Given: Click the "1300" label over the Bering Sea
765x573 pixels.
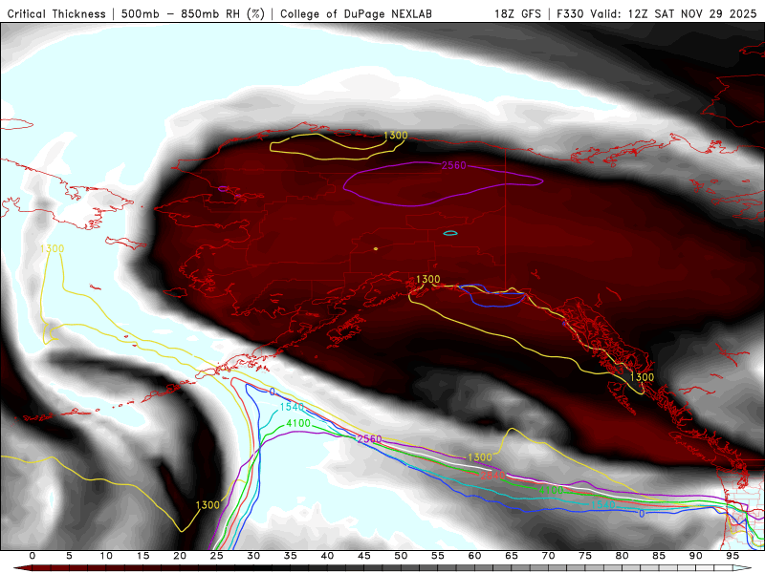Looking at the screenshot, I should (x=53, y=249).
